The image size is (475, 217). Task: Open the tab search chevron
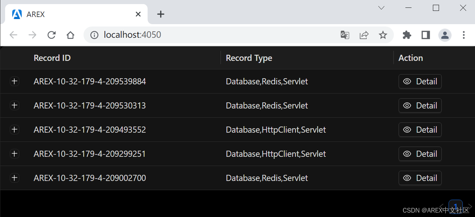pyautogui.click(x=381, y=8)
